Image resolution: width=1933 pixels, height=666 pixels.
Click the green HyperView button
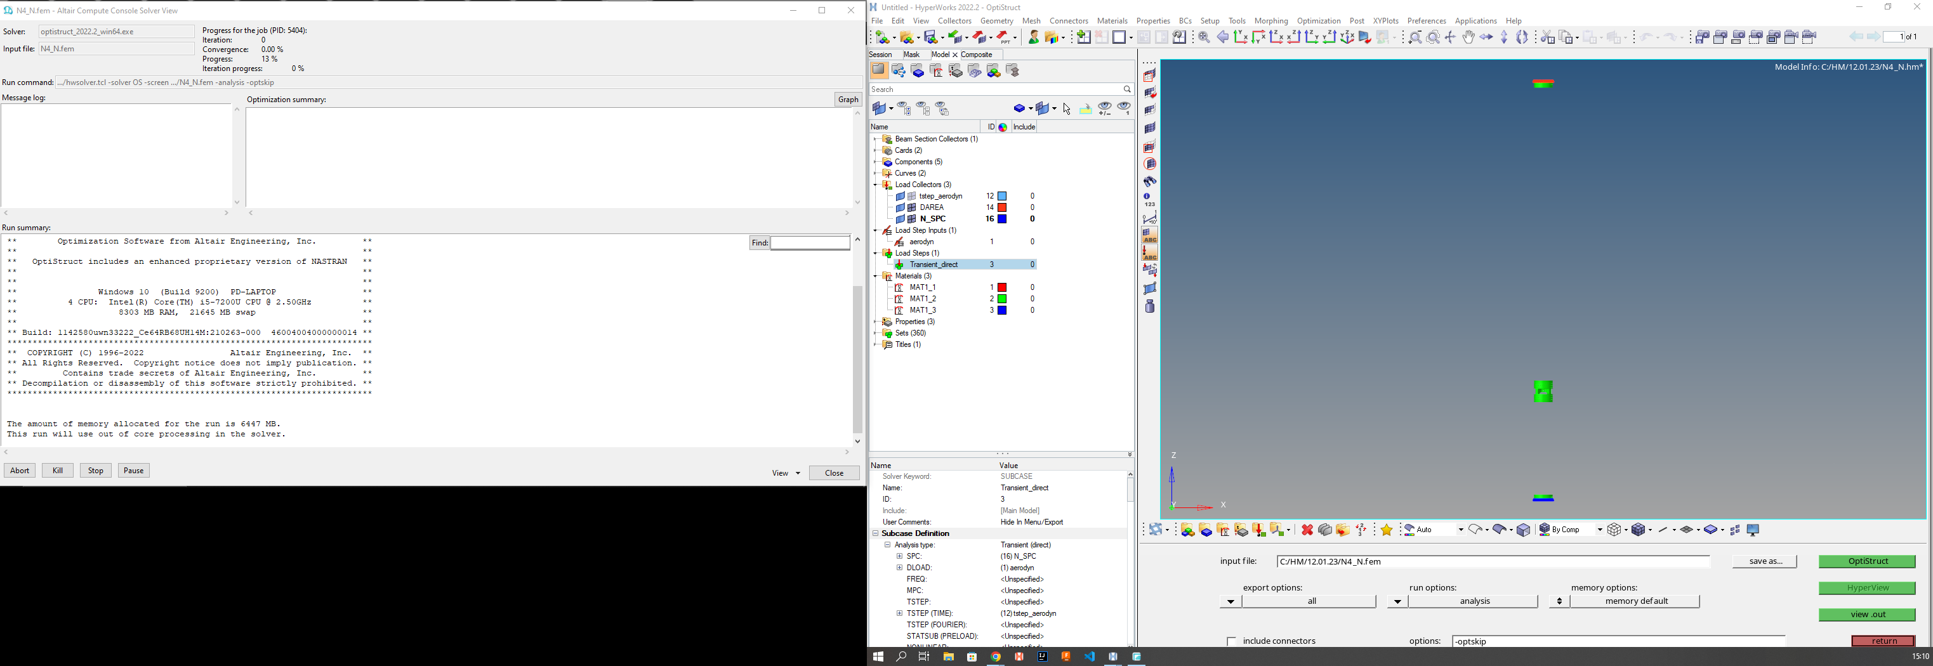(x=1866, y=589)
